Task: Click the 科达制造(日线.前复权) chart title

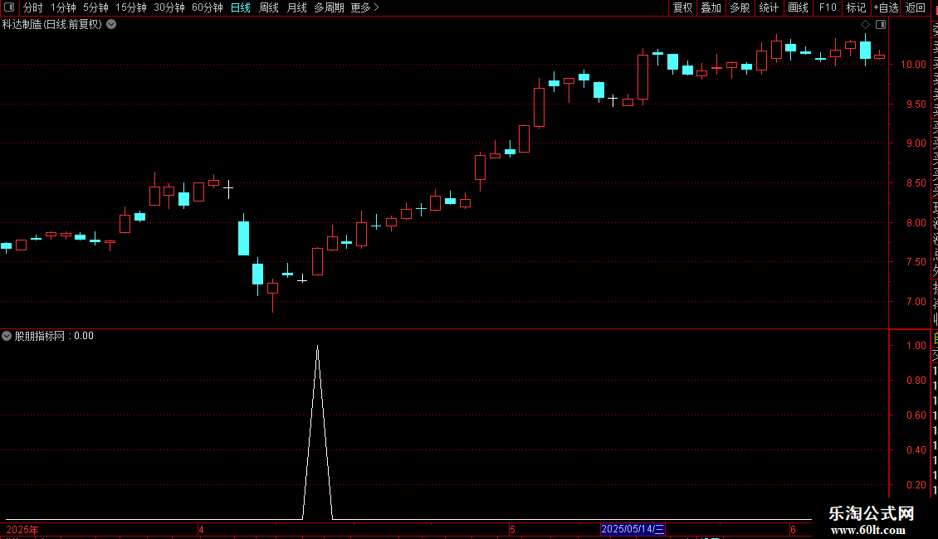Action: click(52, 25)
